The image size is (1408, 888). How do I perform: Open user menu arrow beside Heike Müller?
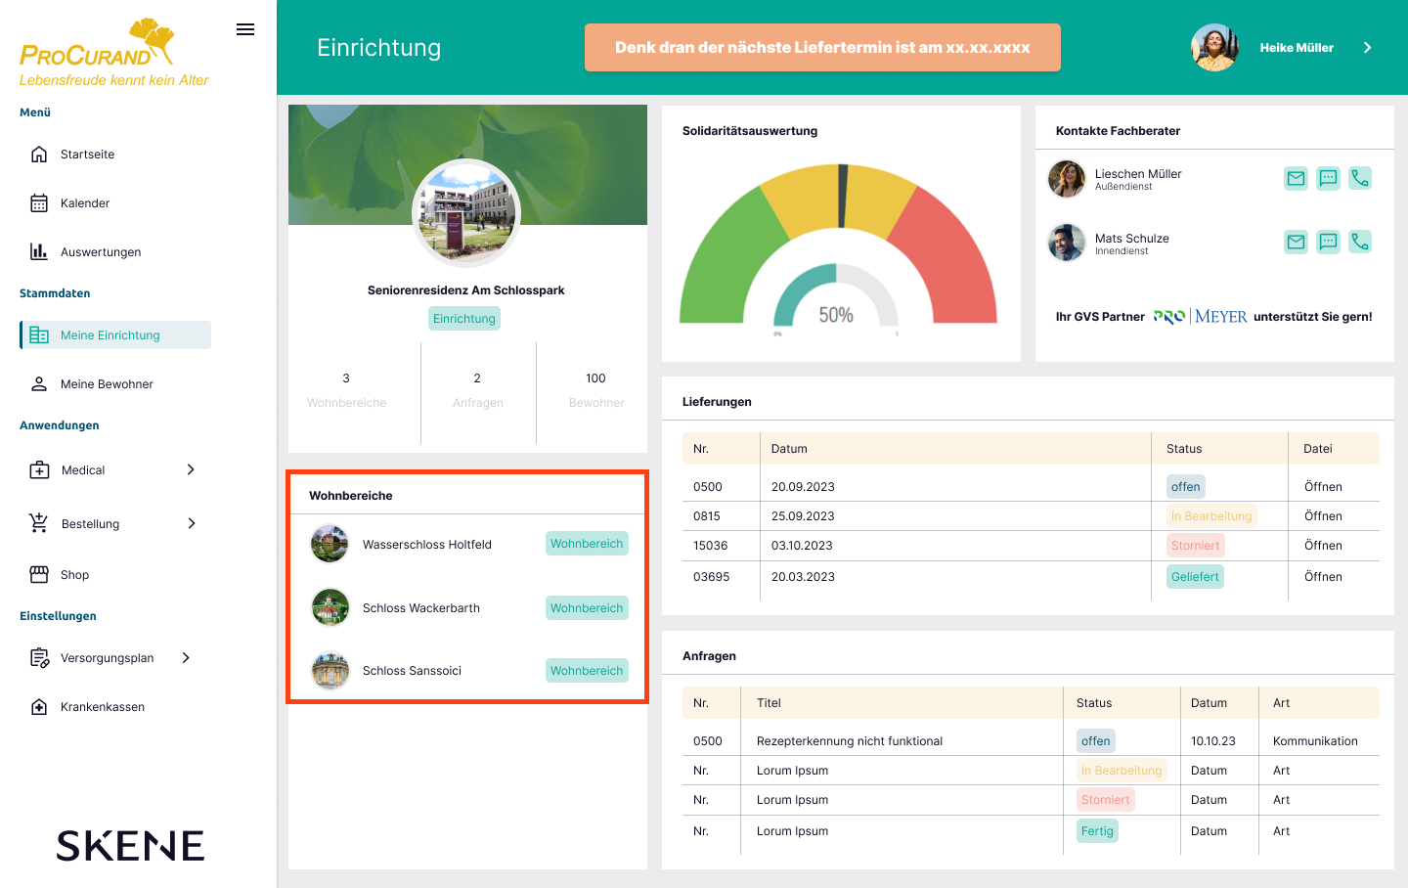(x=1367, y=47)
